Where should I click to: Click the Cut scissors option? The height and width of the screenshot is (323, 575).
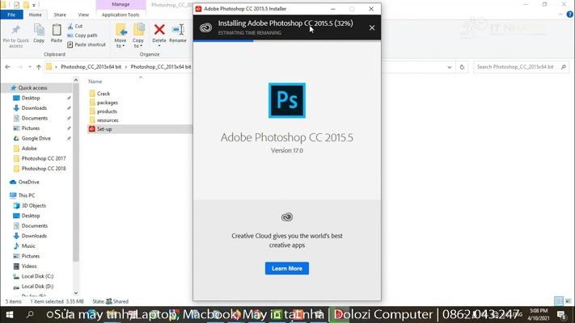point(75,26)
